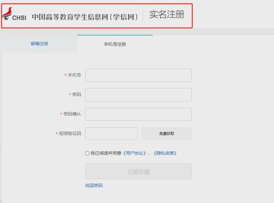This screenshot has width=274, height=203.
Task: Click the CHSI bird logo
Action: (15, 14)
